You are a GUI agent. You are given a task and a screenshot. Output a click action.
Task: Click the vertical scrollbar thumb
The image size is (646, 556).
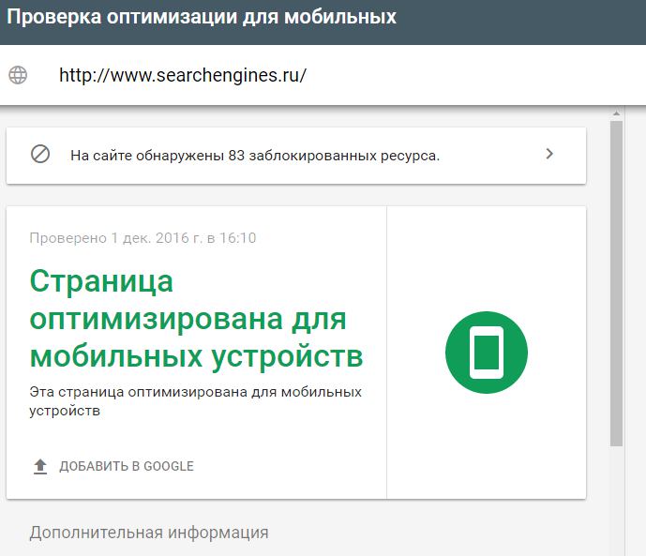coord(616,283)
